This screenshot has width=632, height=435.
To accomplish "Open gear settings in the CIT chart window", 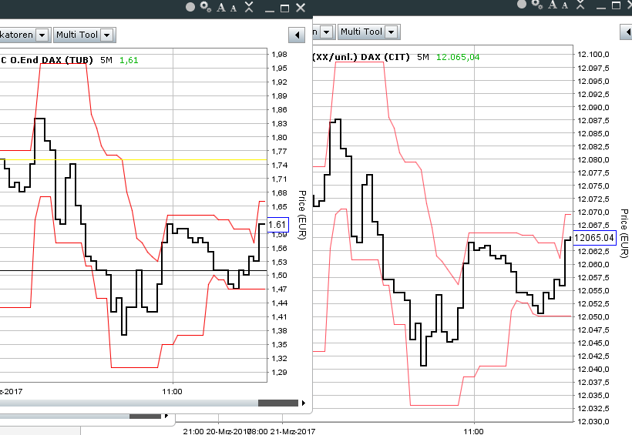I will coord(537,4).
